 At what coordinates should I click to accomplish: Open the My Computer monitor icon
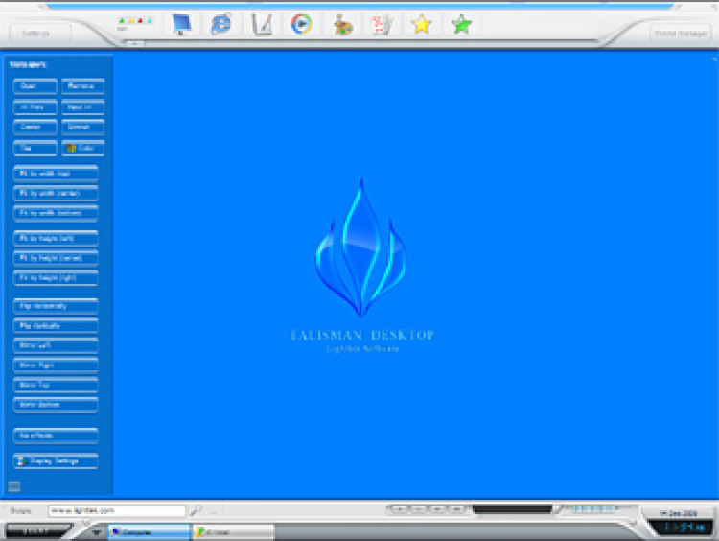tap(181, 24)
